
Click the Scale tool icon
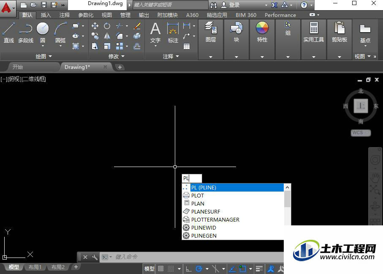point(107,46)
